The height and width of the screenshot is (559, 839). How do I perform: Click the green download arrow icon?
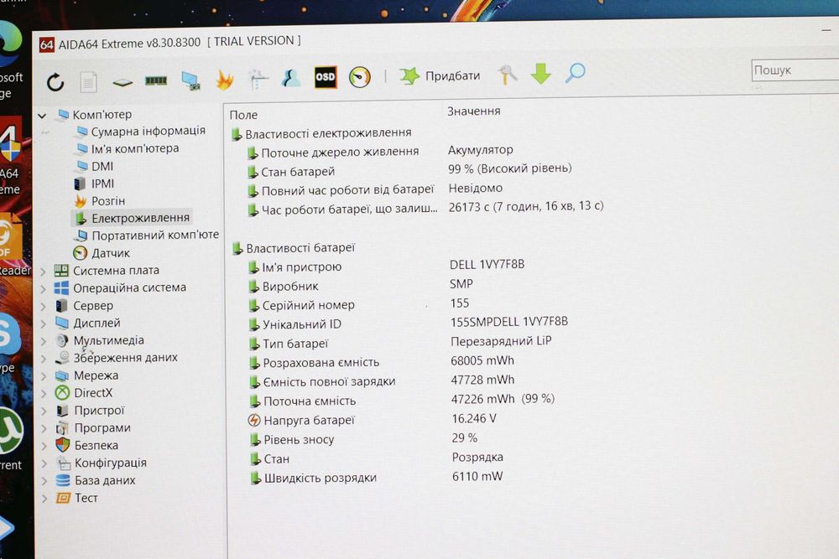point(540,74)
